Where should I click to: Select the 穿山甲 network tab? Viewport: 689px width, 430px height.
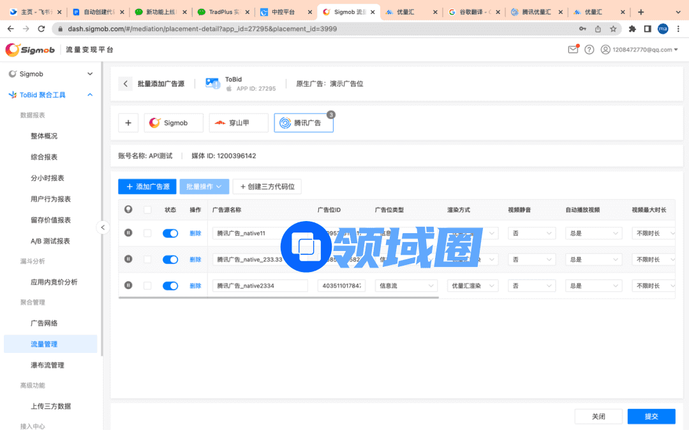tap(239, 123)
